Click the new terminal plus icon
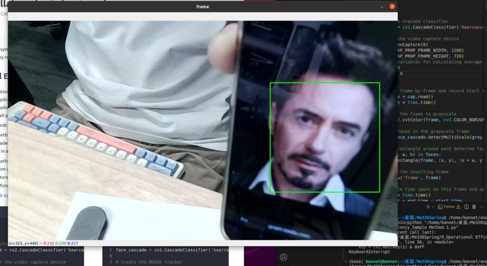Screen dimensions: 487x266 428,207
